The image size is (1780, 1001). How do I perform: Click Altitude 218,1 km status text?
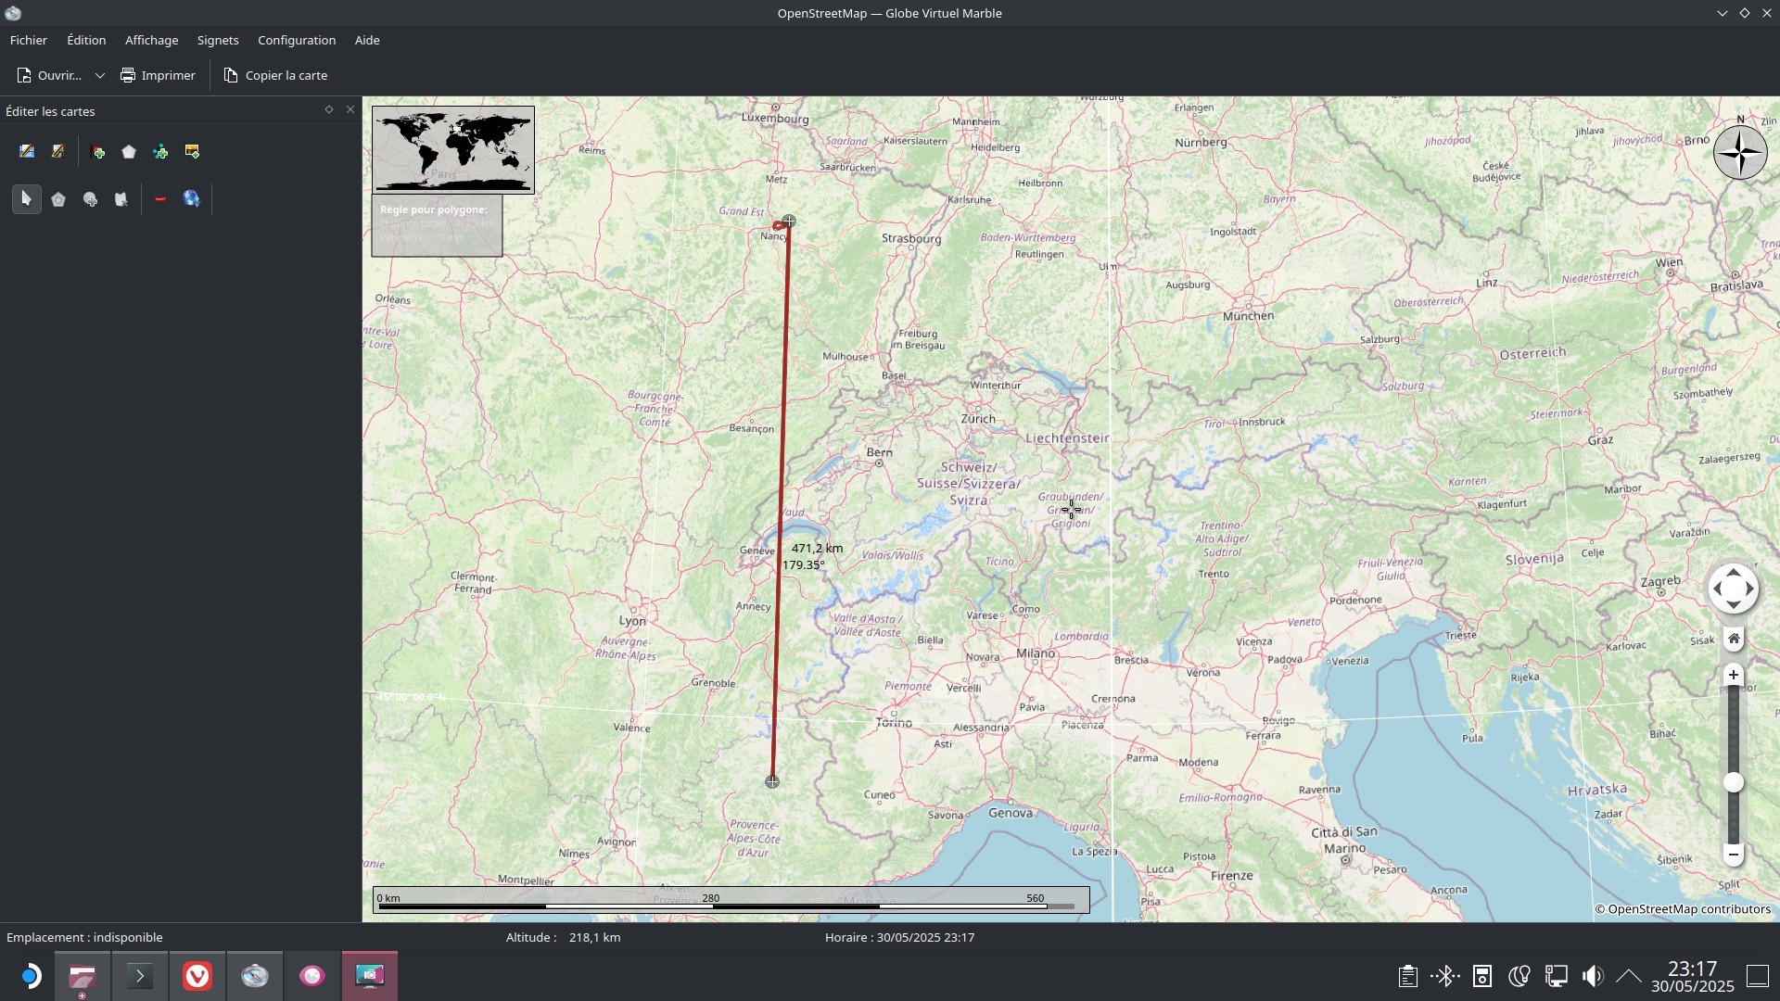(x=563, y=937)
